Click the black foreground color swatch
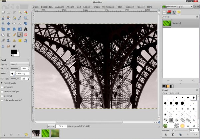Viewport: 200px width, 139px height. [13, 52]
